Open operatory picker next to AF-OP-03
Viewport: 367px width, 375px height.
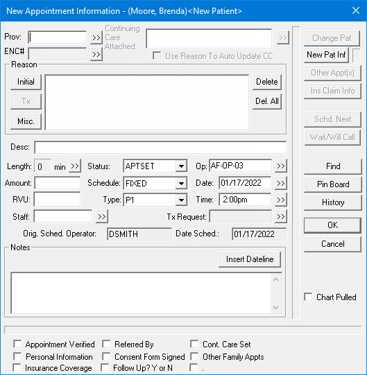(281, 166)
